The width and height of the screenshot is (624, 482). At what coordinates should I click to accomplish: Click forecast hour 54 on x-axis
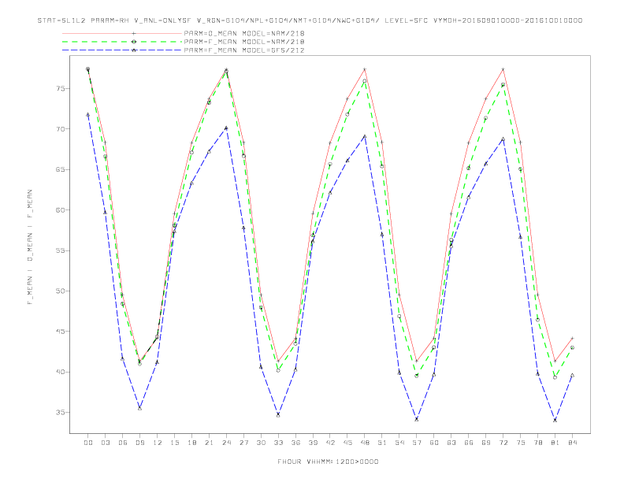tap(399, 443)
